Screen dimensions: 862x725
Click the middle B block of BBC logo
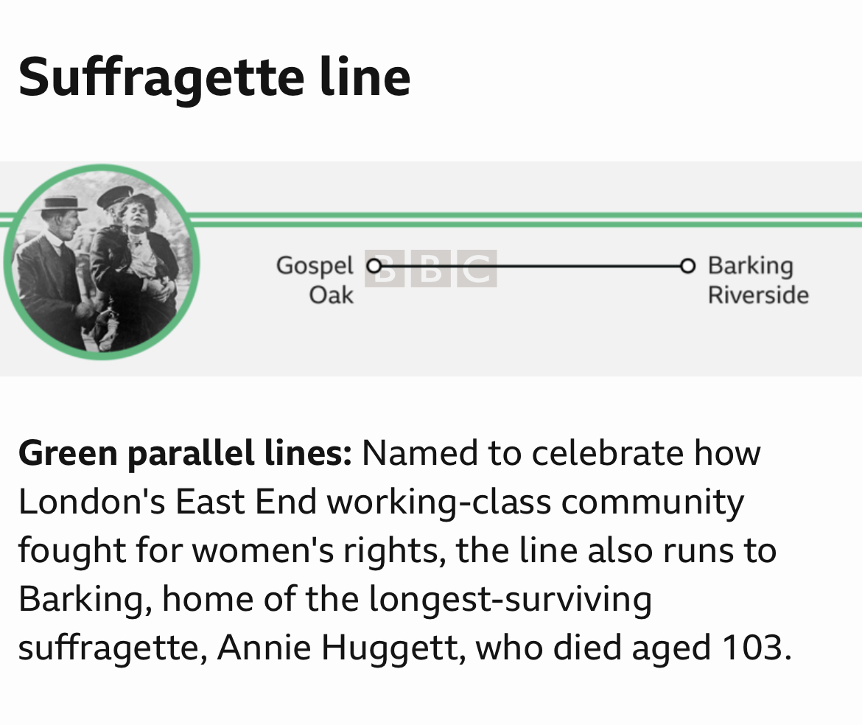coord(431,270)
